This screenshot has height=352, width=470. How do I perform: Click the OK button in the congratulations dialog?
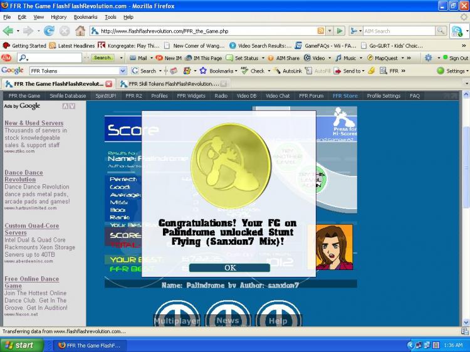229,267
